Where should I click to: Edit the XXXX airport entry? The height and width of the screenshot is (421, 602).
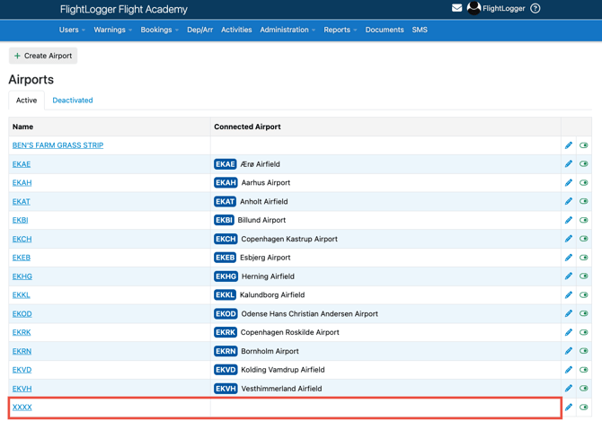pos(569,408)
